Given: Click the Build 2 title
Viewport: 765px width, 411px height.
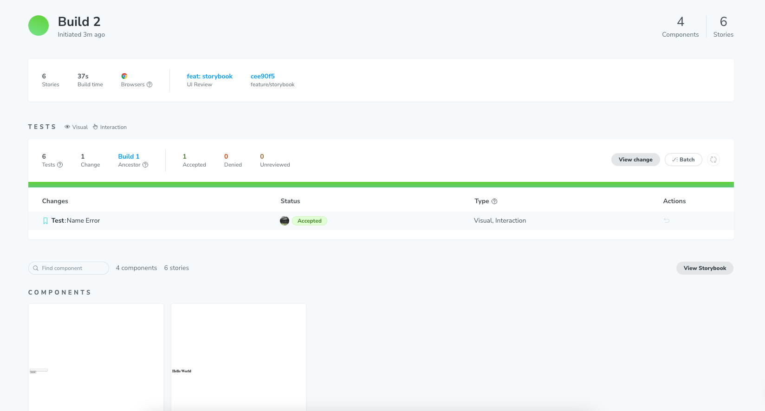Looking at the screenshot, I should tap(79, 22).
